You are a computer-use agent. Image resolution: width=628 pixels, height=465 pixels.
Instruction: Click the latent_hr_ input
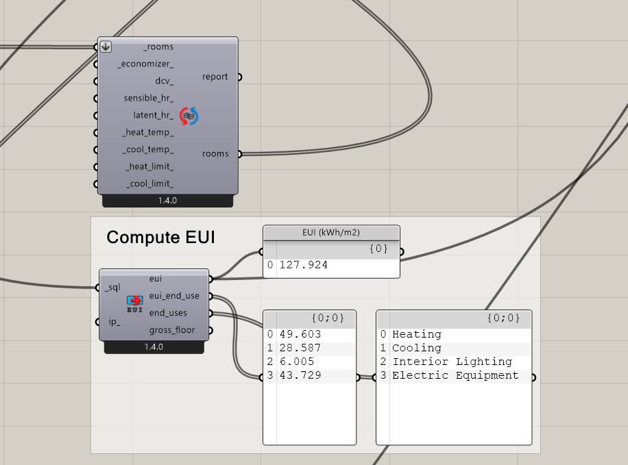[x=154, y=116]
